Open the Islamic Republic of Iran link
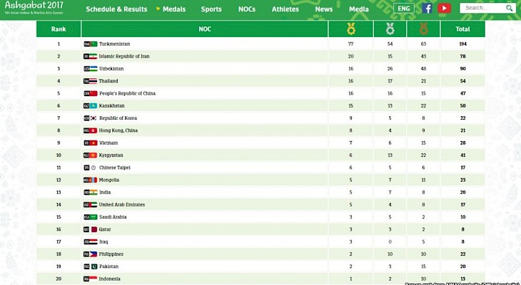 [124, 56]
